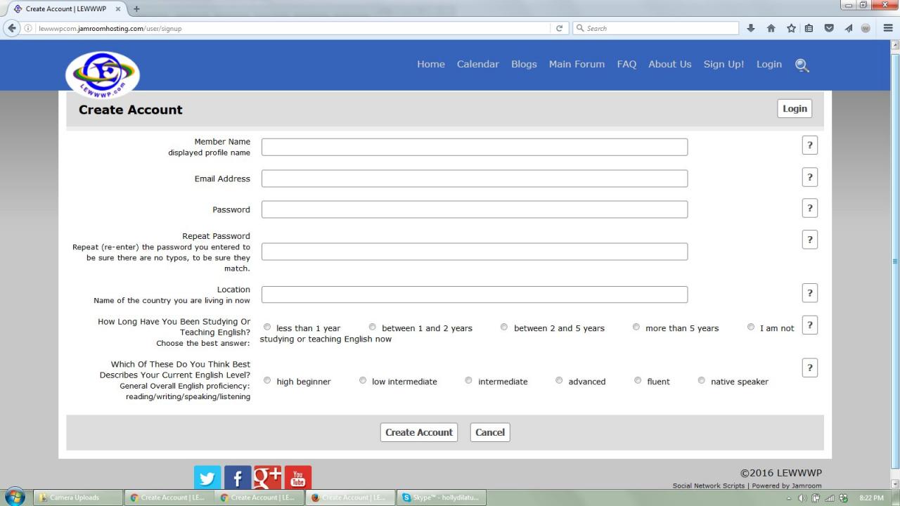
Task: Select "between 2 and 5 years" option
Action: (504, 327)
